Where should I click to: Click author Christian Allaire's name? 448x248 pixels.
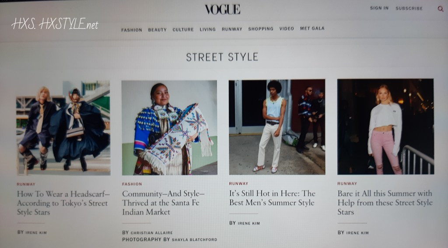[151, 233]
